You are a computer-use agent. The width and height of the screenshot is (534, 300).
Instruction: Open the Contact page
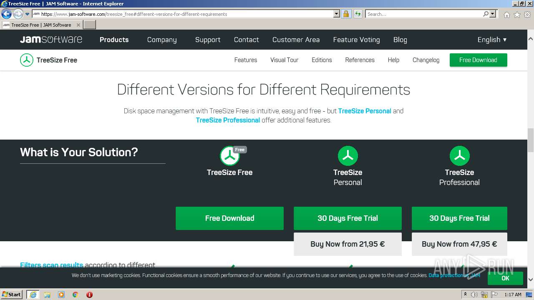[x=246, y=40]
